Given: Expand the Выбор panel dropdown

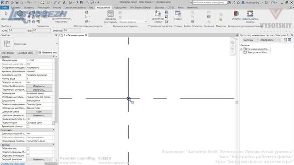Looking at the screenshot, I should point(6,26).
